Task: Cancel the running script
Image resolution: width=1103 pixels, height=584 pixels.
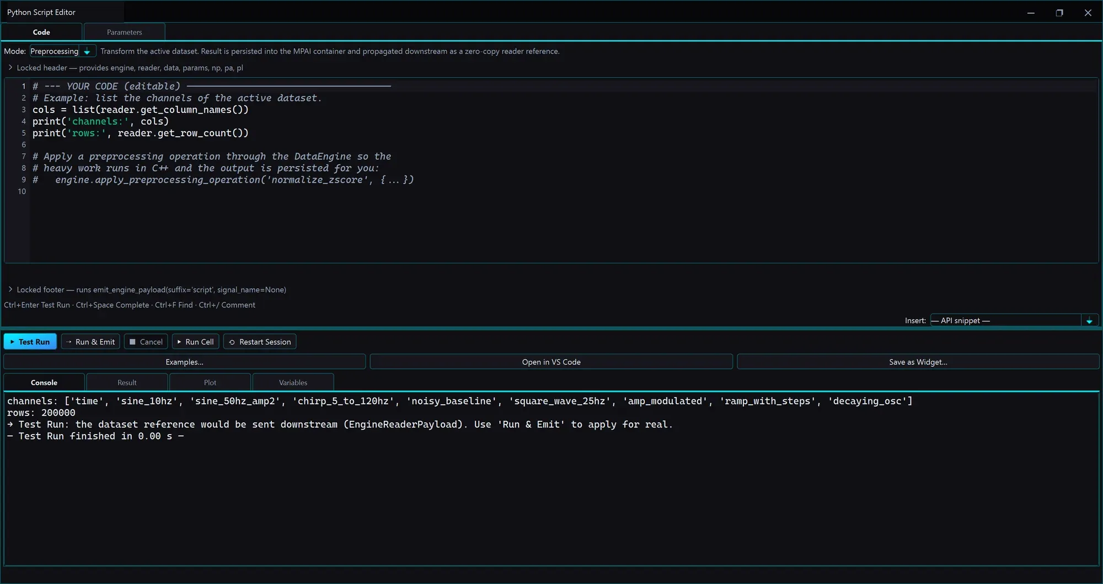Action: pyautogui.click(x=146, y=342)
